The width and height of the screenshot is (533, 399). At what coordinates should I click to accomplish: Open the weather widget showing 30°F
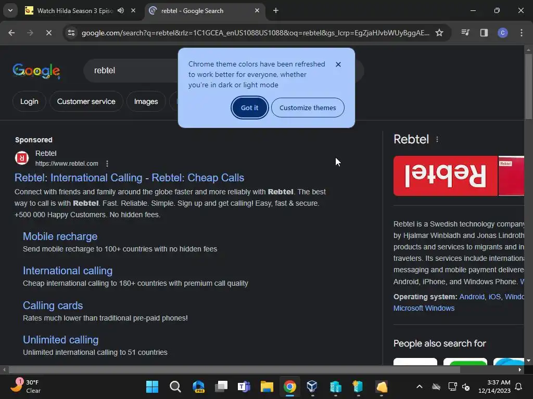coord(26,387)
